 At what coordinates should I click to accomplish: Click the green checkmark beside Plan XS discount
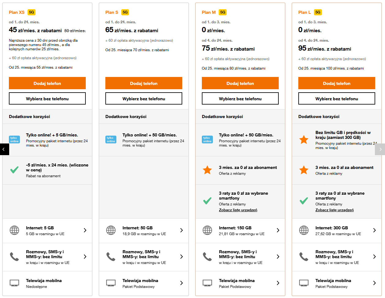[14, 170]
